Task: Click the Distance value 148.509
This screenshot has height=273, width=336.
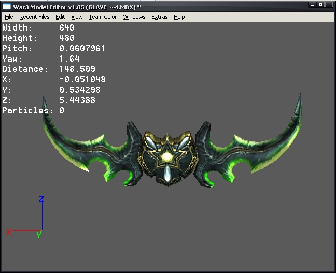Action: pyautogui.click(x=77, y=69)
